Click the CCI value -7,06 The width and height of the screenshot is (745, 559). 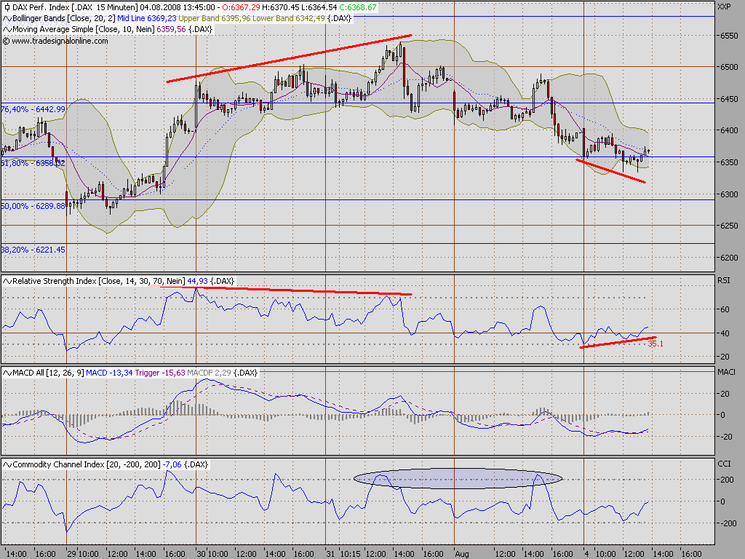pos(172,464)
